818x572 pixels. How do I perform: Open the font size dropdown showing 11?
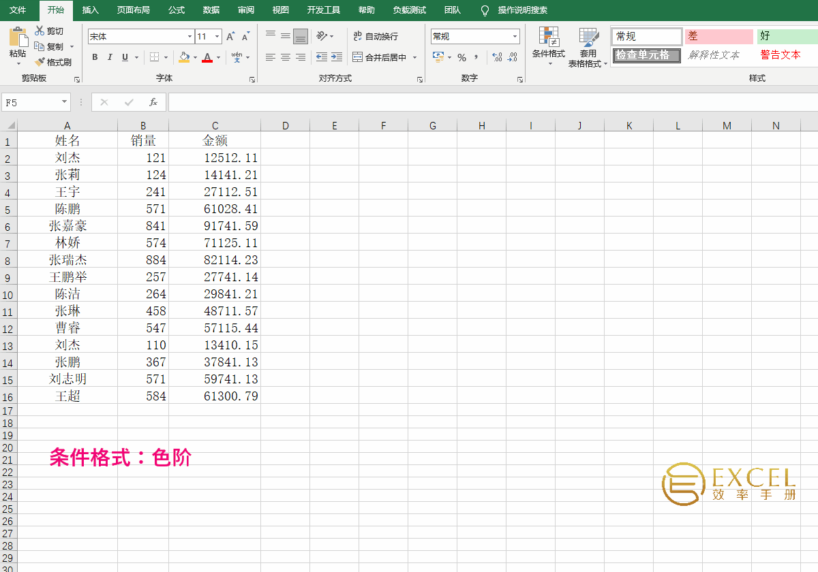pos(217,37)
